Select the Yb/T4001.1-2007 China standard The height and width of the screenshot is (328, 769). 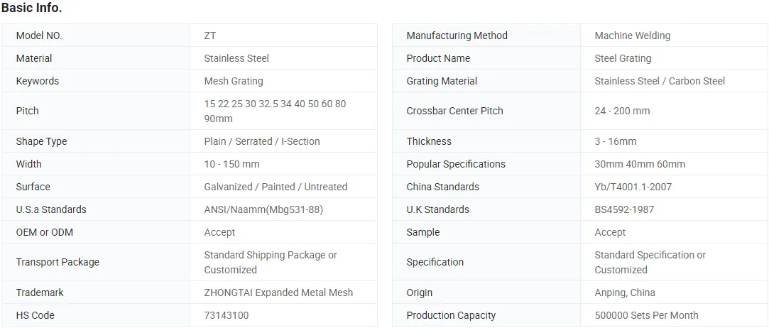[633, 187]
